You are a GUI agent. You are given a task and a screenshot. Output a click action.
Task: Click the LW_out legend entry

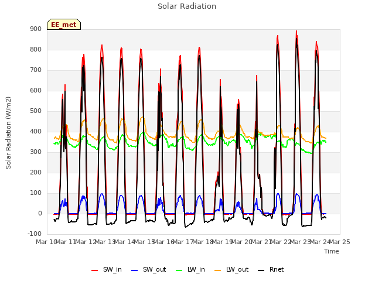point(231,269)
